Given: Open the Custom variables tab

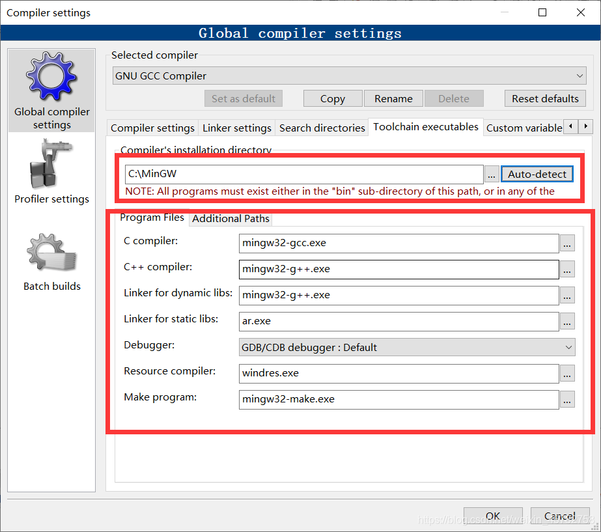Looking at the screenshot, I should (x=524, y=128).
